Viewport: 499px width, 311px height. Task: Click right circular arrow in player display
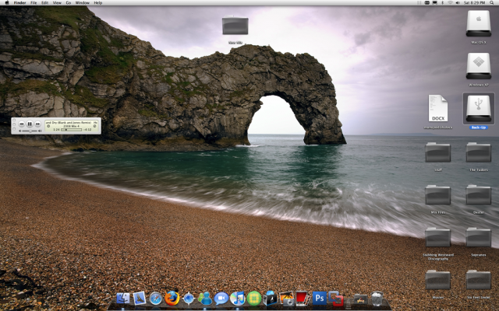pyautogui.click(x=94, y=126)
